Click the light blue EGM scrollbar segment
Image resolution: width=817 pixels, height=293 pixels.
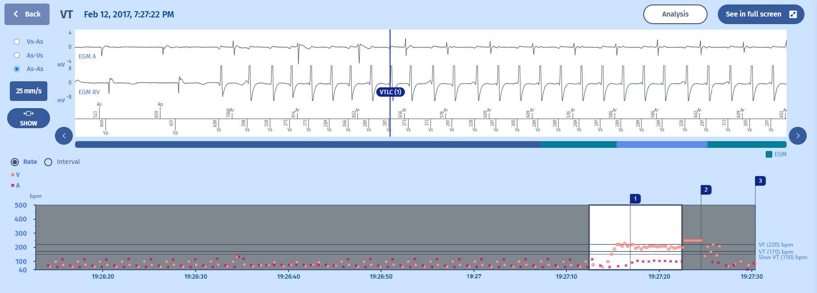[x=662, y=144]
